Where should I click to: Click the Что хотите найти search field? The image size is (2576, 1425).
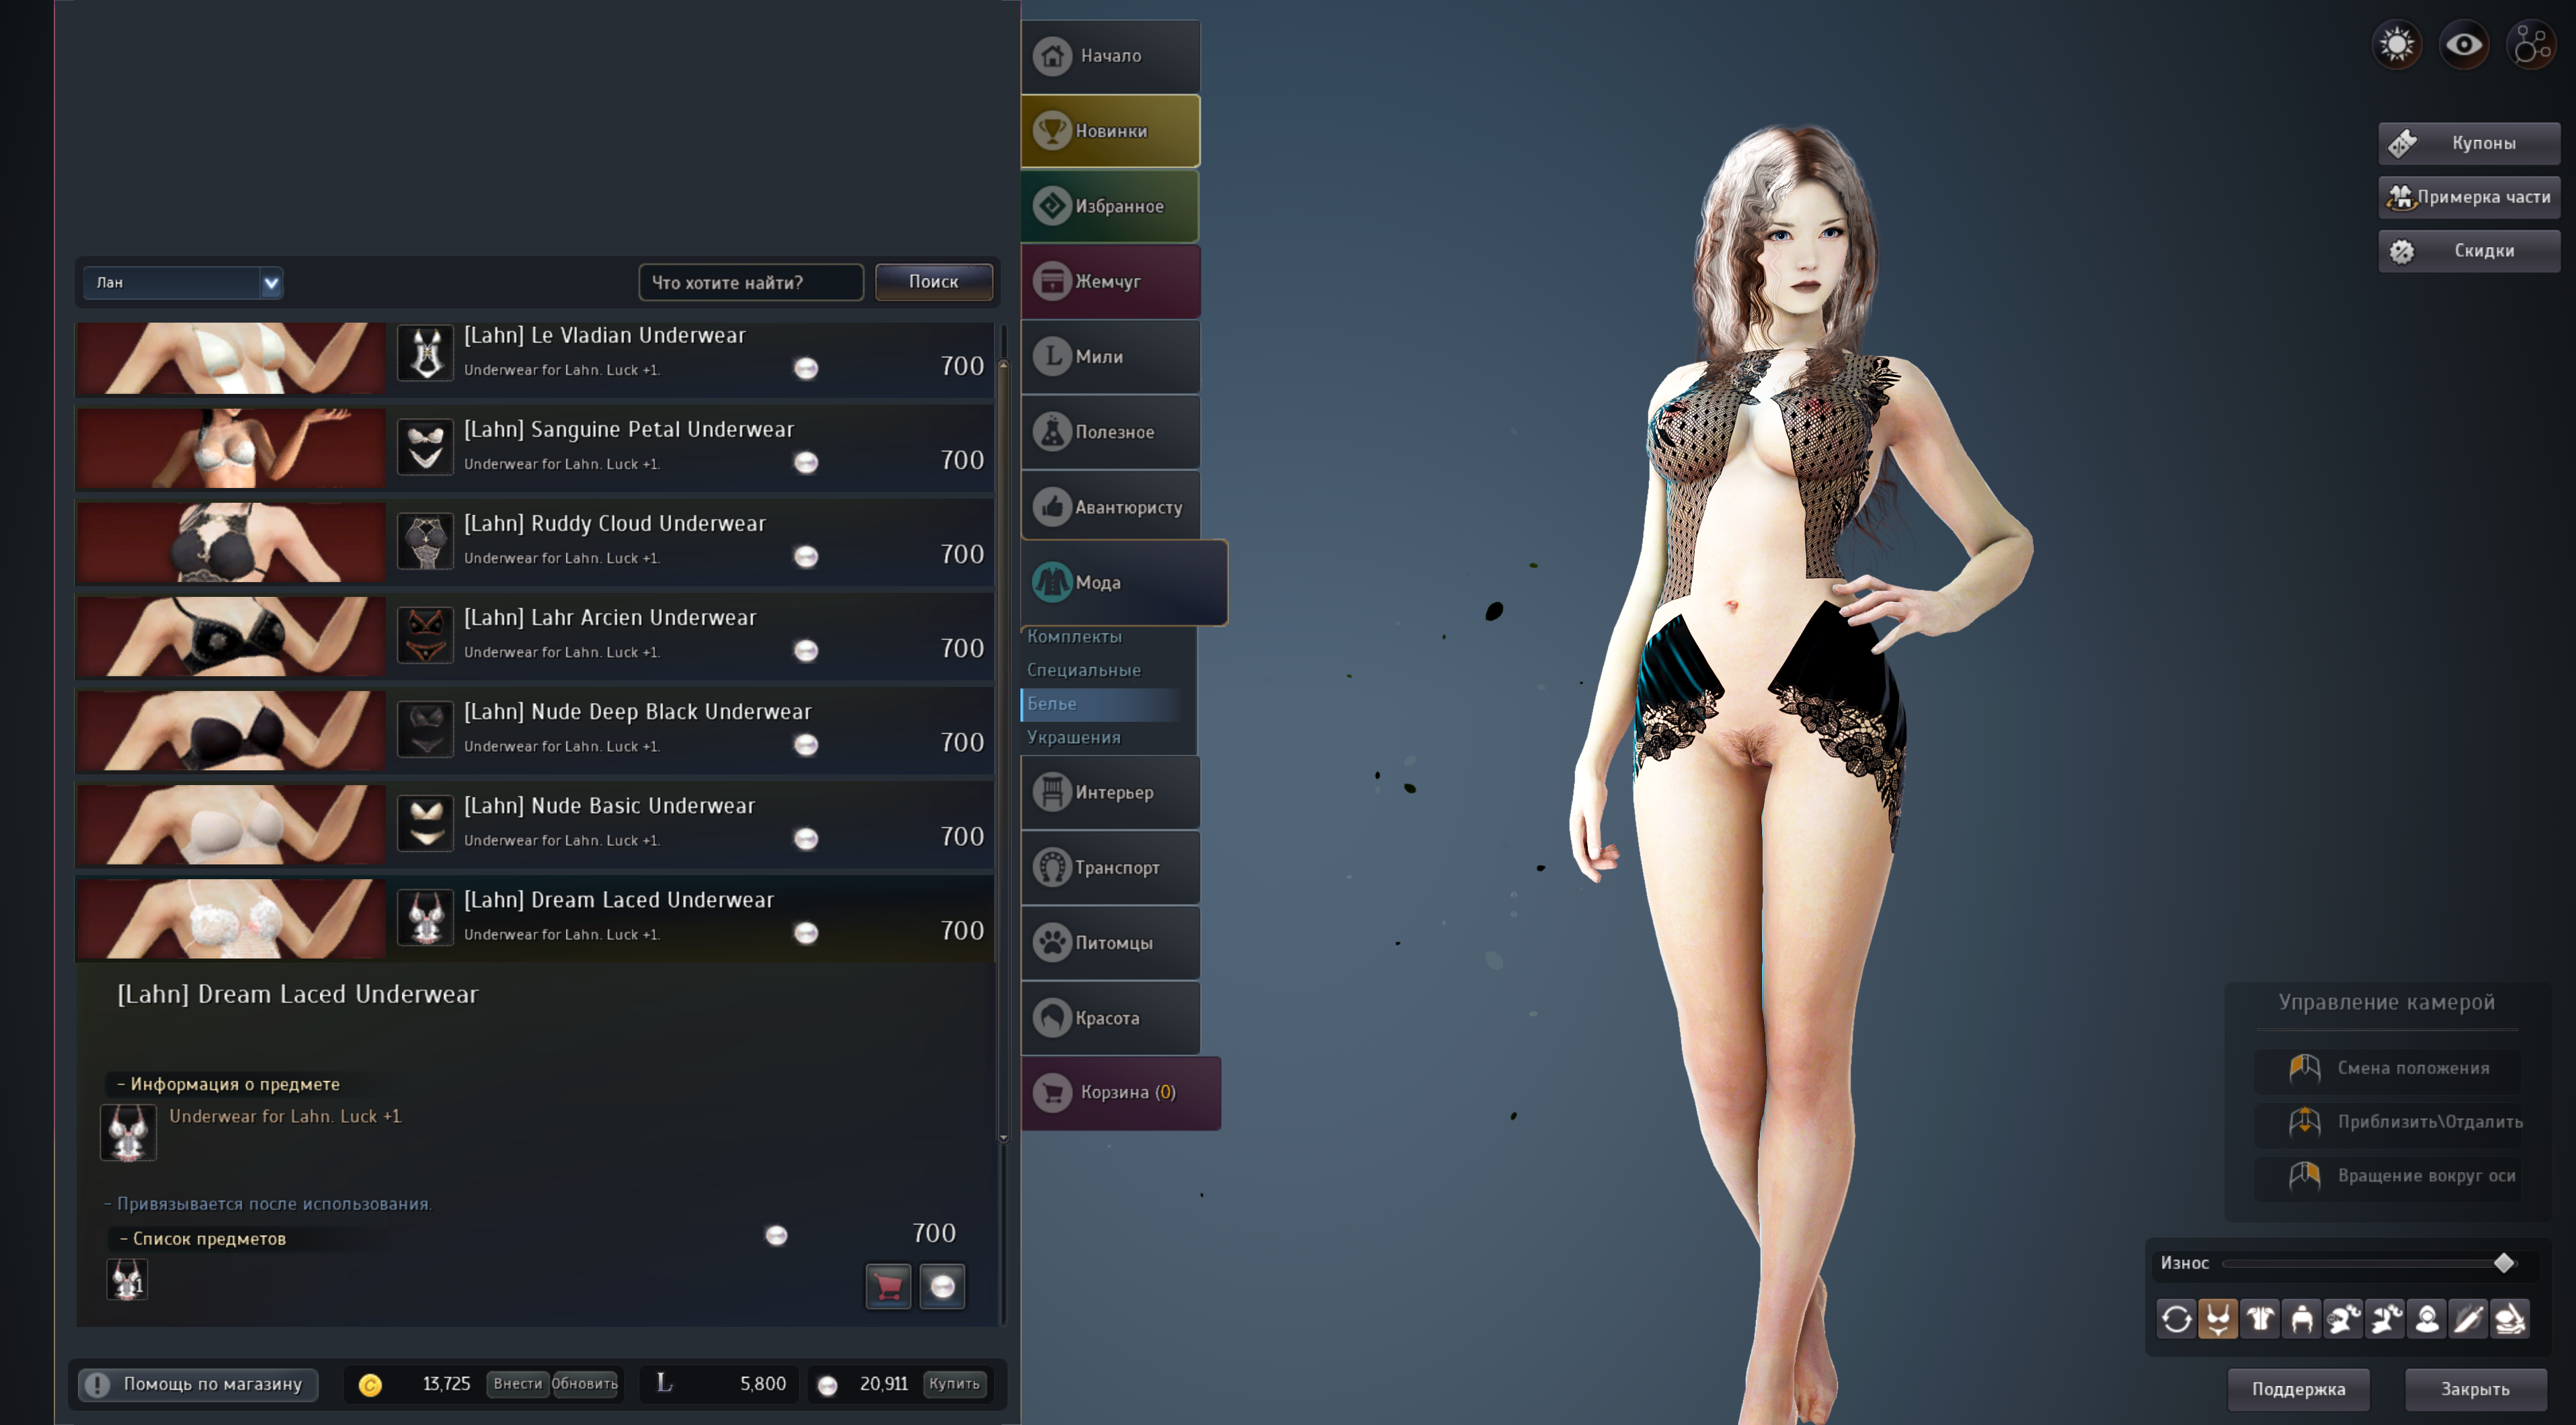tap(750, 283)
